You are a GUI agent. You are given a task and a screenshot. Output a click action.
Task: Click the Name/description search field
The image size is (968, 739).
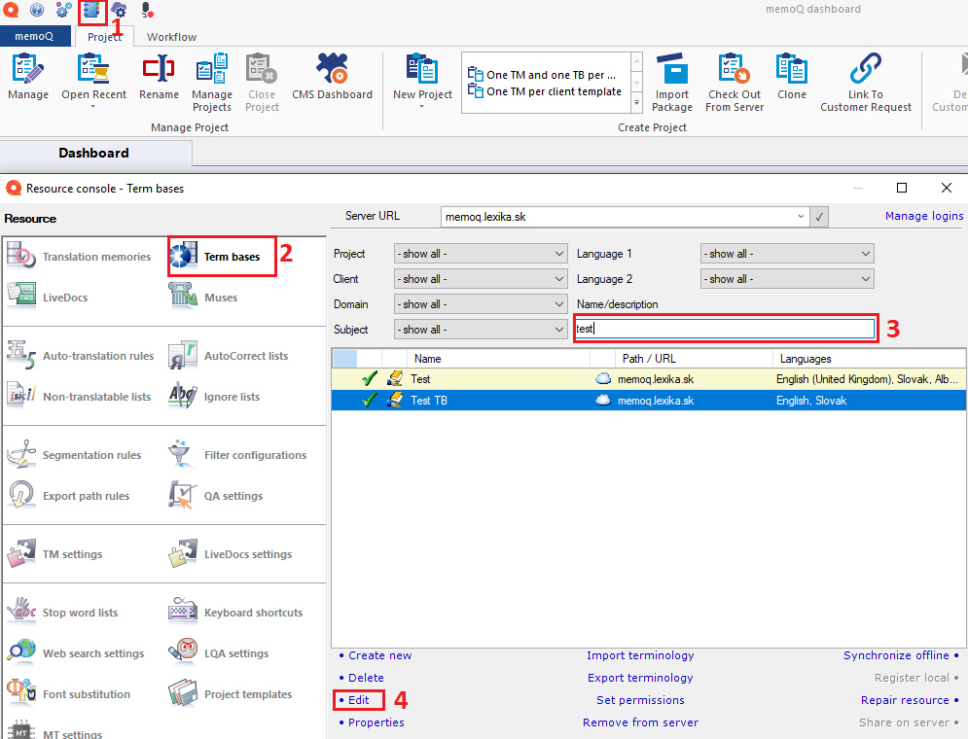tap(725, 328)
